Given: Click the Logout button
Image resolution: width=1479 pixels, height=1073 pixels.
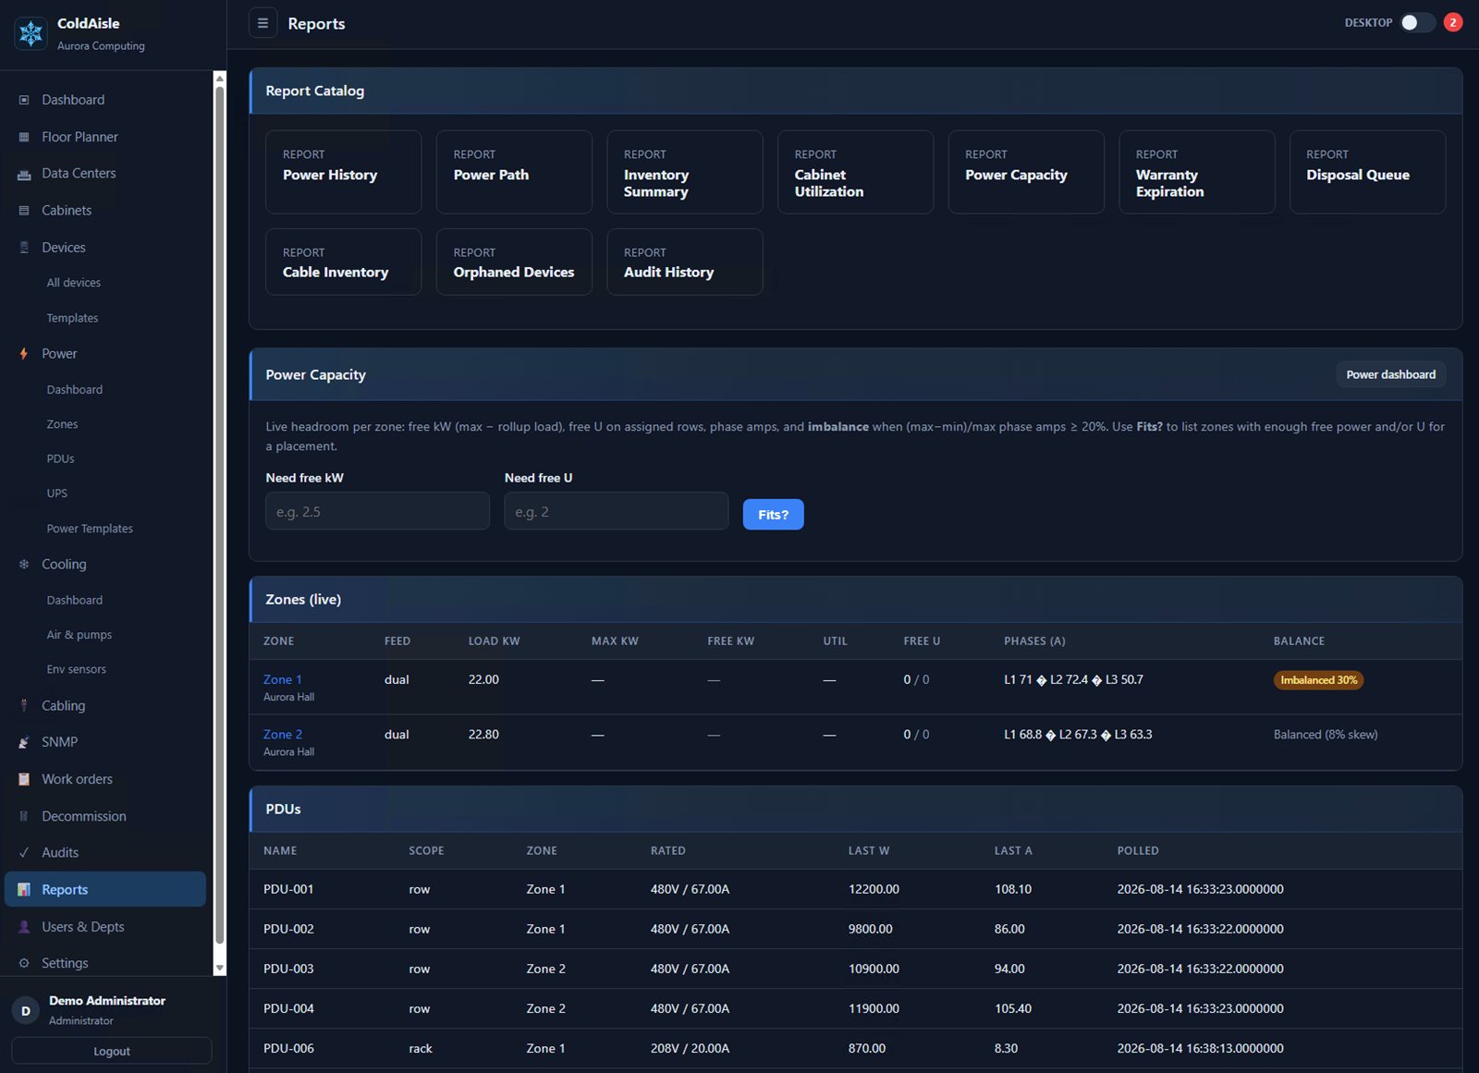Looking at the screenshot, I should 112,1051.
